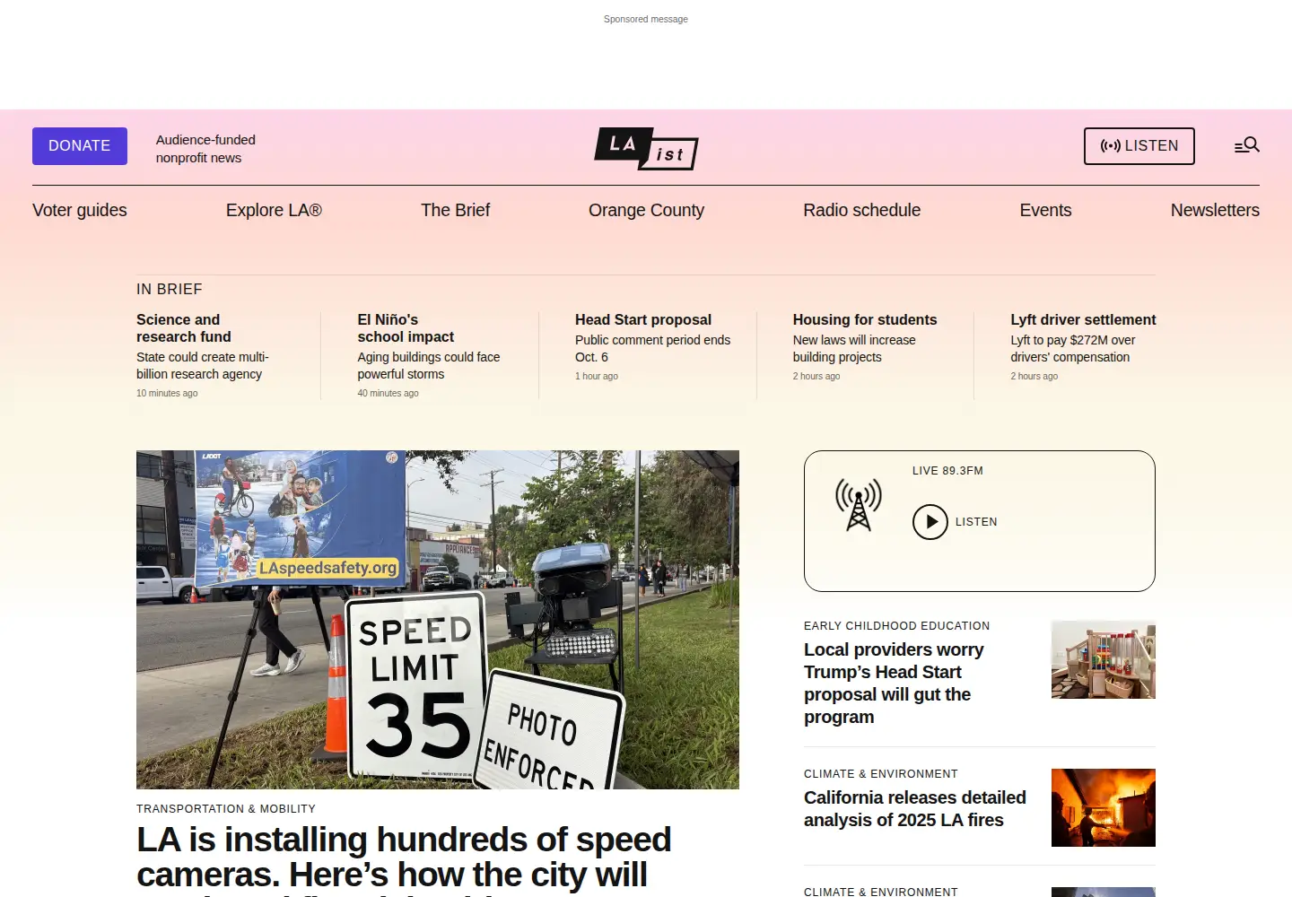This screenshot has width=1292, height=897.
Task: Open the Events page
Action: pyautogui.click(x=1045, y=210)
